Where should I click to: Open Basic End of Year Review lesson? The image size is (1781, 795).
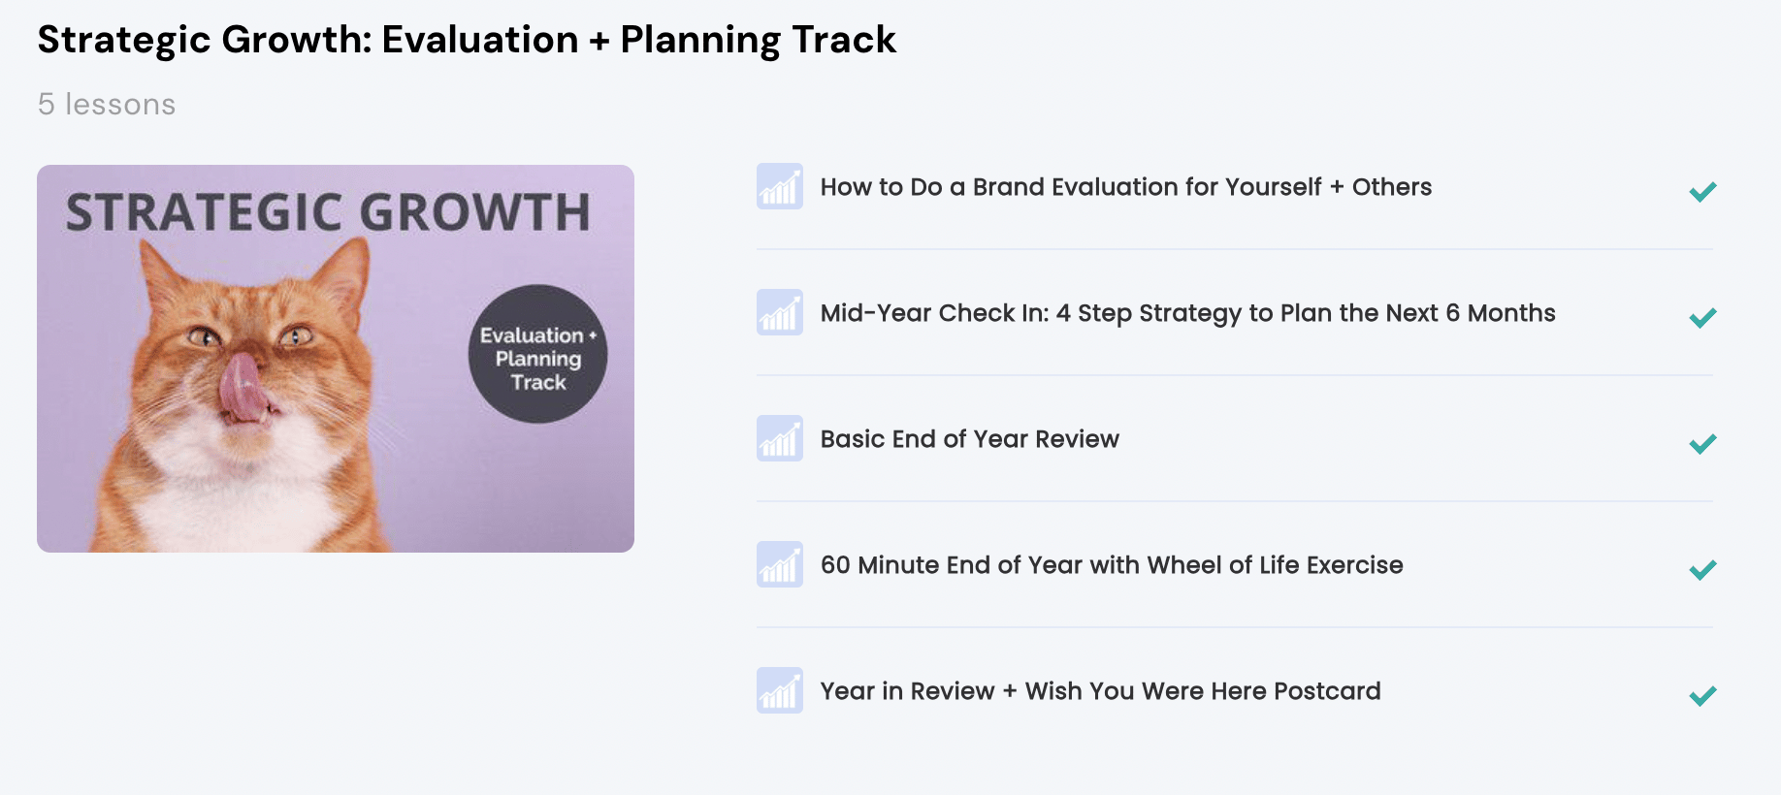[970, 439]
